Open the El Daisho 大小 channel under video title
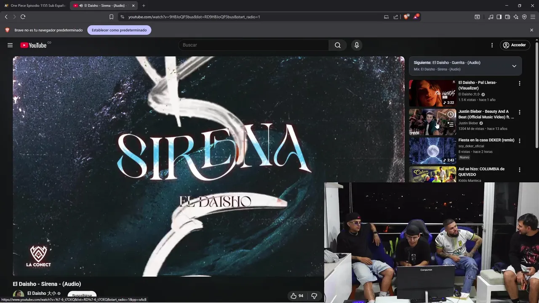Viewport: 539px width, 303px height. pyautogui.click(x=42, y=293)
